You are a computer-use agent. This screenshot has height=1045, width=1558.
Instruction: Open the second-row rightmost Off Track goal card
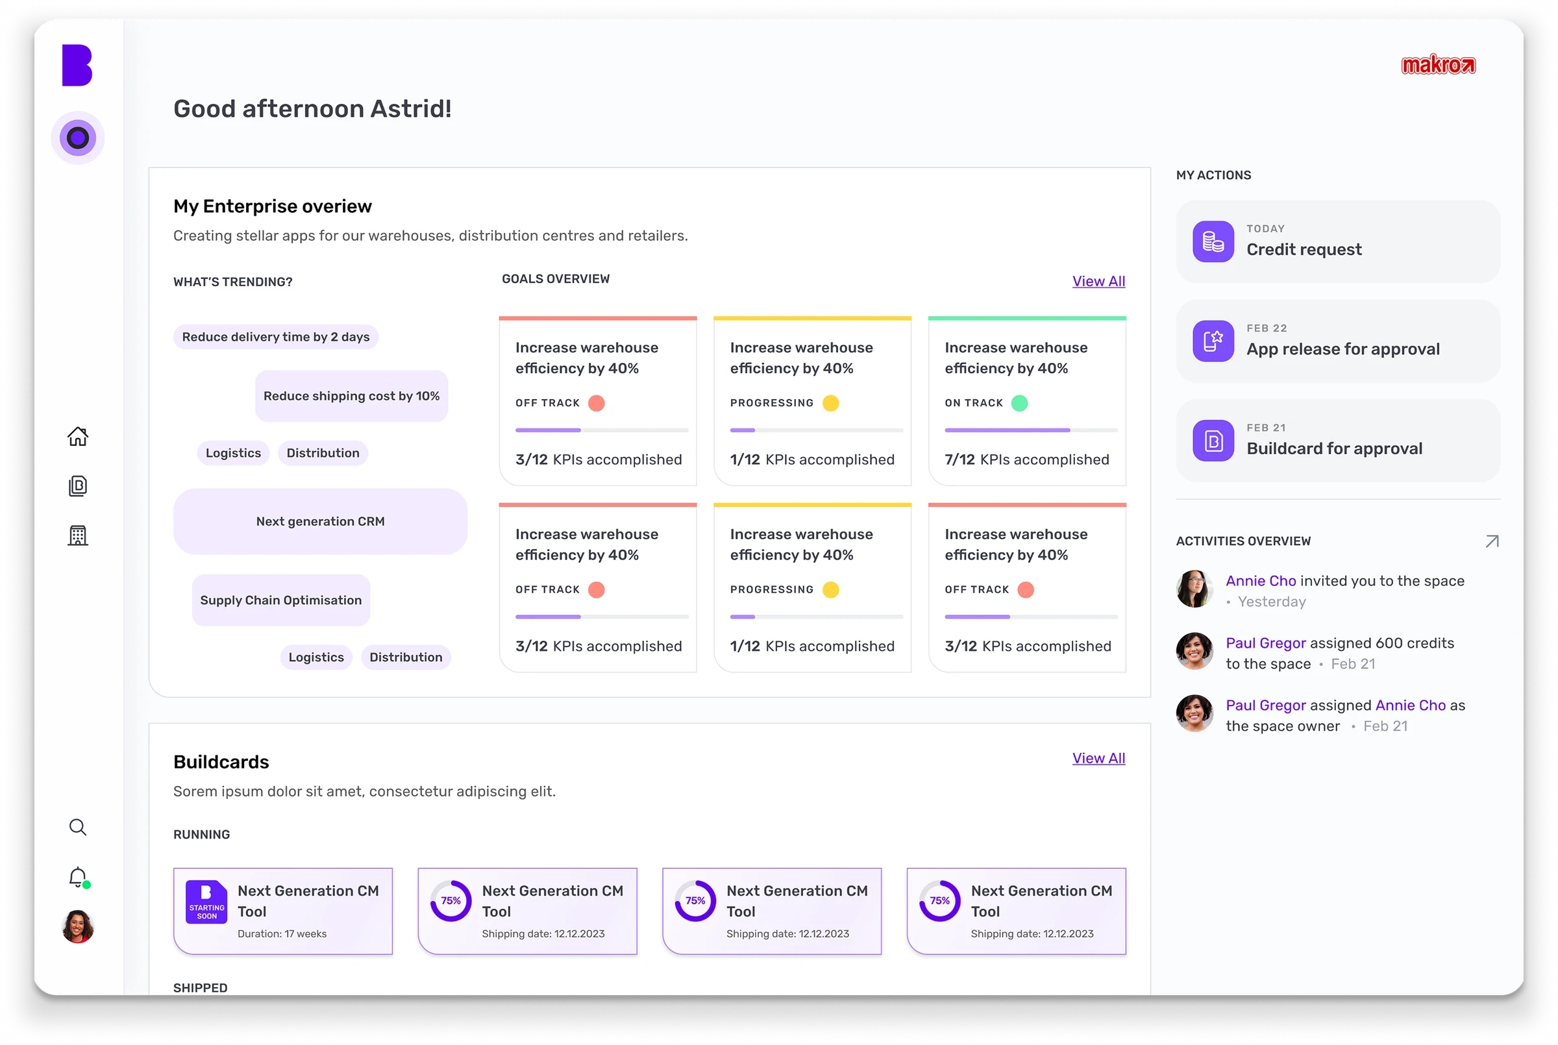pos(1028,588)
